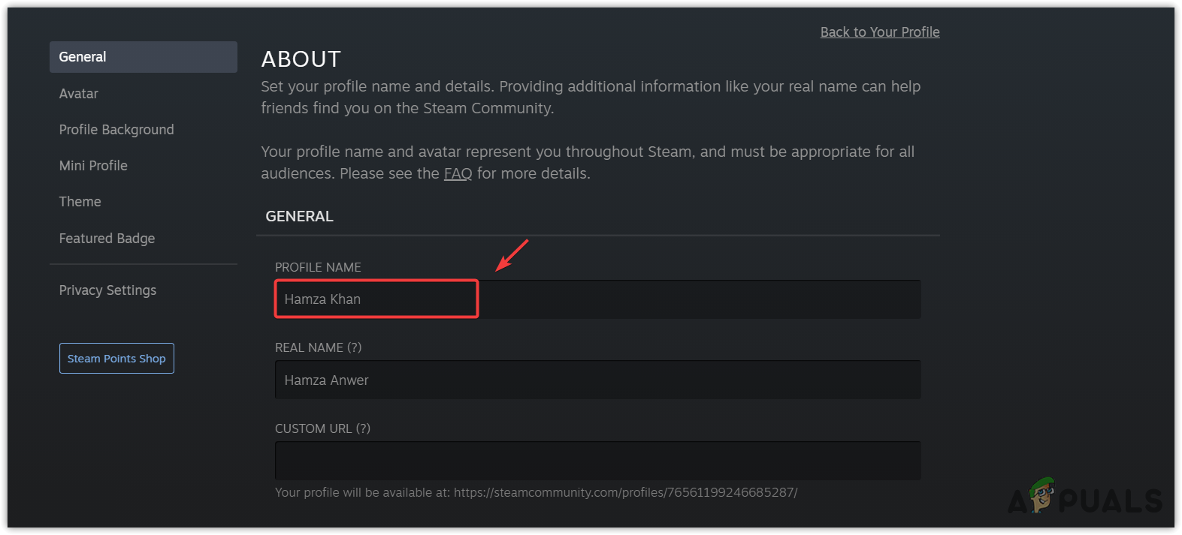1182x535 pixels.
Task: Select Theme in the sidebar
Action: [x=80, y=202]
